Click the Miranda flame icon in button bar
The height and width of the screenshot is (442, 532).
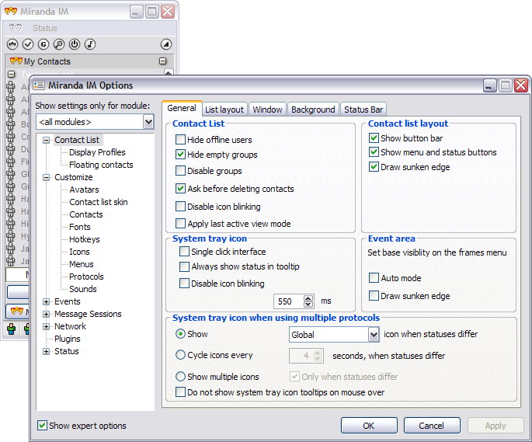(12, 44)
